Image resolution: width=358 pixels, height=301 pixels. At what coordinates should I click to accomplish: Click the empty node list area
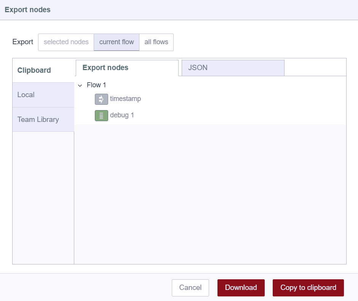tap(209, 191)
